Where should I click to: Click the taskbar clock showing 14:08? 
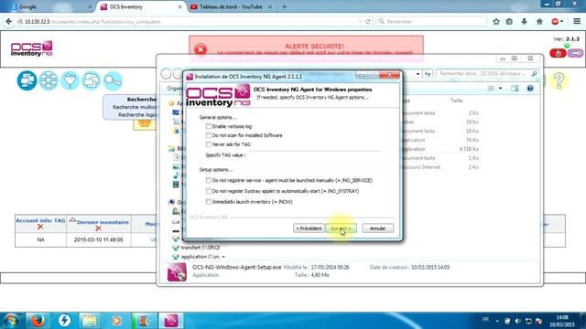562,321
